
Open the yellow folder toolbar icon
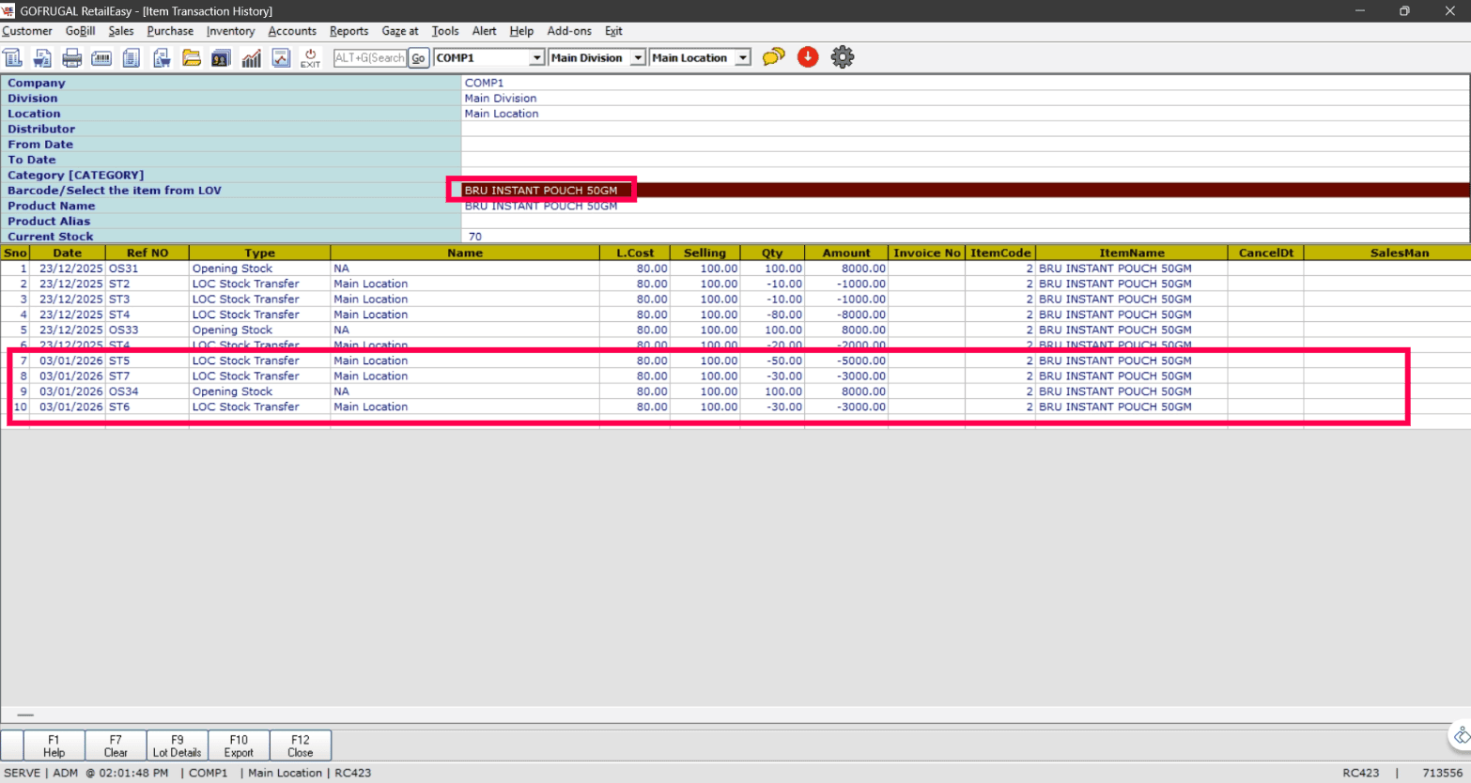point(191,58)
